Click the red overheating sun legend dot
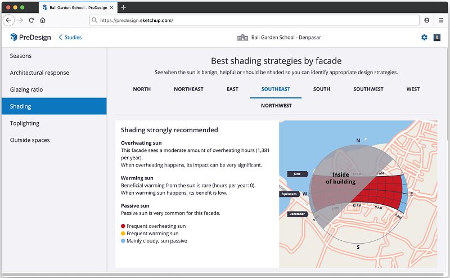The width and height of the screenshot is (450, 278). [x=123, y=226]
